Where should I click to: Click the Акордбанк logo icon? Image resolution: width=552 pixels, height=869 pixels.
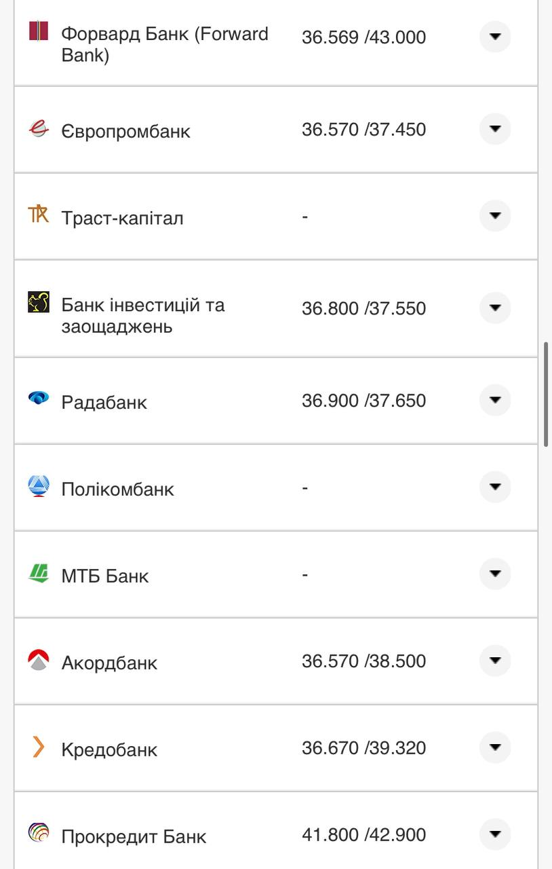pos(39,660)
